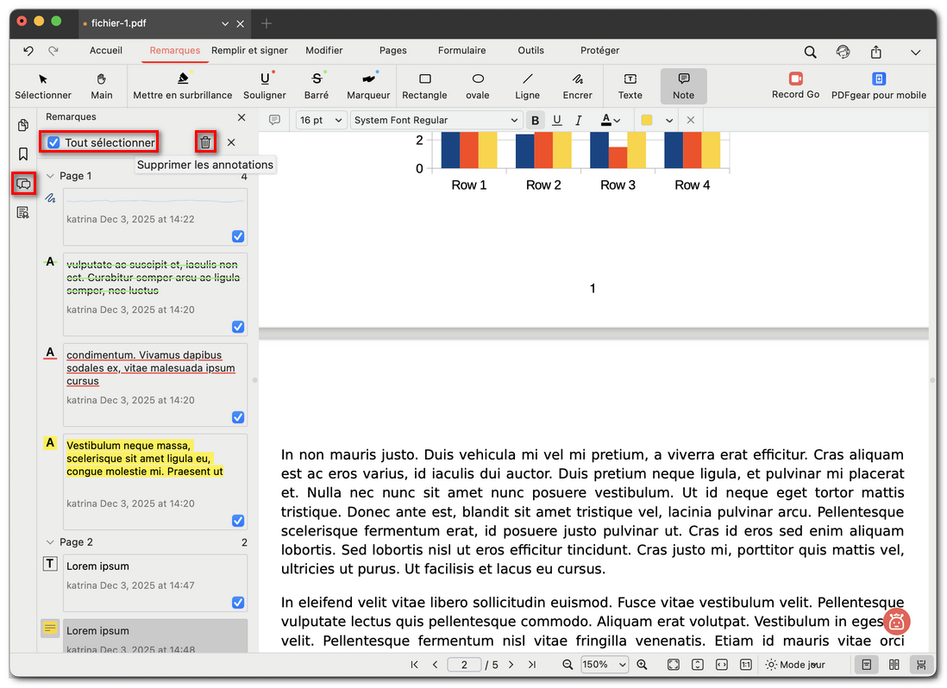Open the System Font Regular dropdown
Screen dimensions: 947x688
pyautogui.click(x=436, y=120)
